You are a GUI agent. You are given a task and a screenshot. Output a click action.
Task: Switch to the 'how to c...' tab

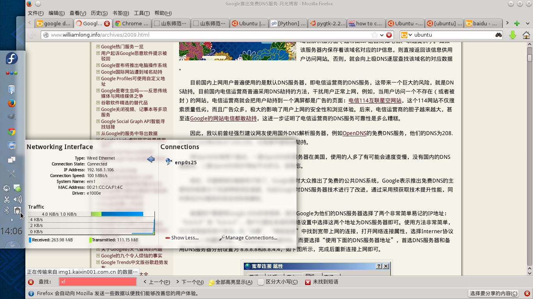(x=366, y=23)
